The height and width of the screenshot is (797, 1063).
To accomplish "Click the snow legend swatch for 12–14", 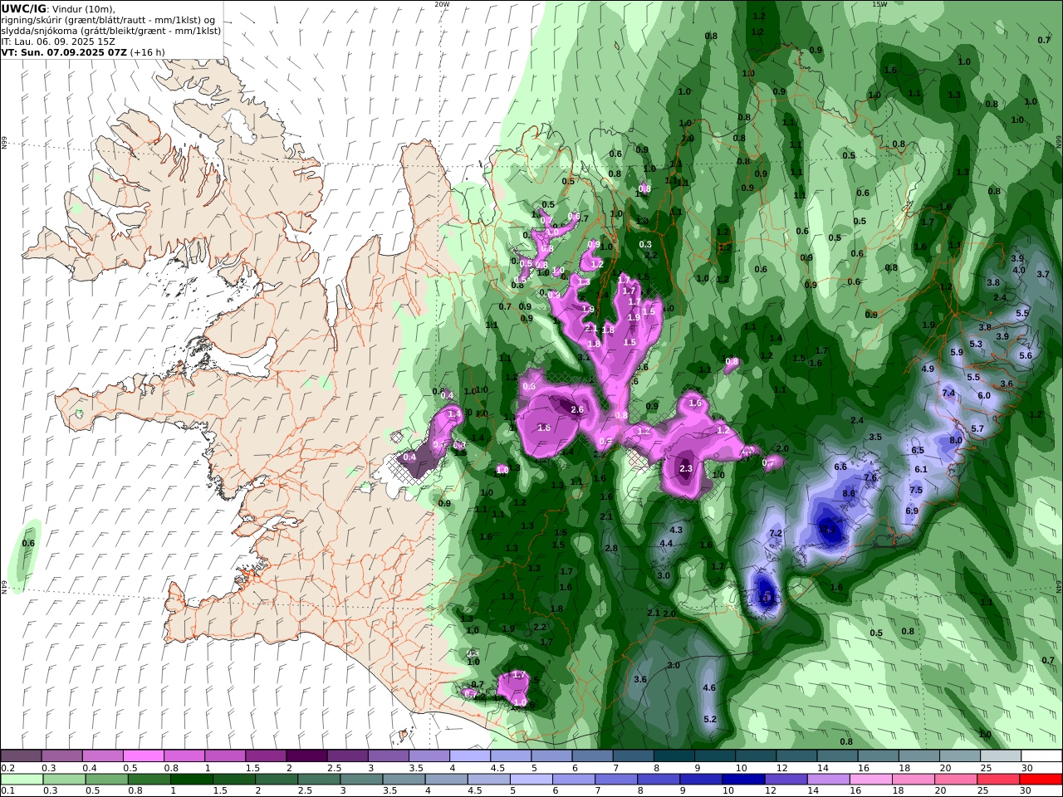I will (x=796, y=756).
